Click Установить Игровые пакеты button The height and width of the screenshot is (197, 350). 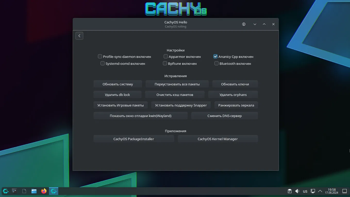tap(121, 105)
